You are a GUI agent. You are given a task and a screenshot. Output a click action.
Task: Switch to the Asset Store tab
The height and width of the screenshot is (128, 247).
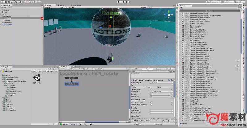76,5
